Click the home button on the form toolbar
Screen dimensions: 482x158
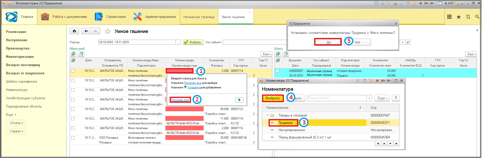click(x=74, y=31)
